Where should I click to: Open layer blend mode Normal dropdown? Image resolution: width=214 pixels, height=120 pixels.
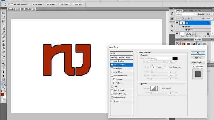(x=186, y=14)
